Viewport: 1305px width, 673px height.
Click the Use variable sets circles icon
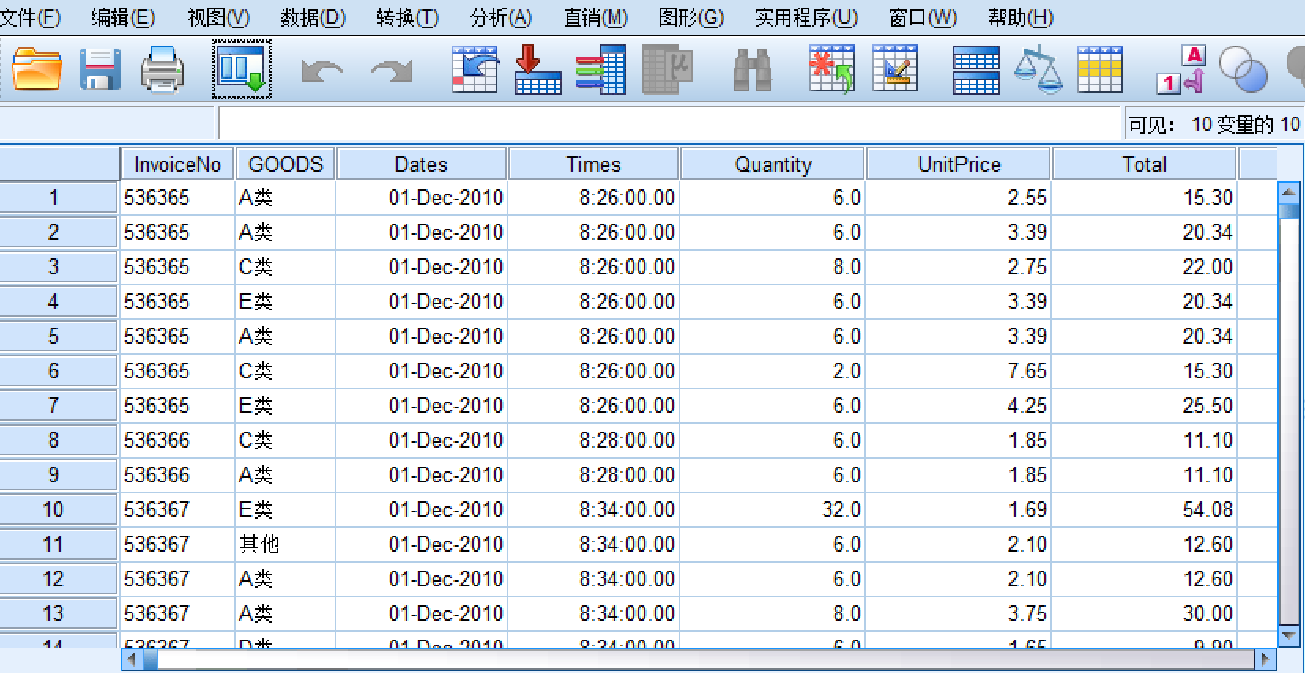1243,69
